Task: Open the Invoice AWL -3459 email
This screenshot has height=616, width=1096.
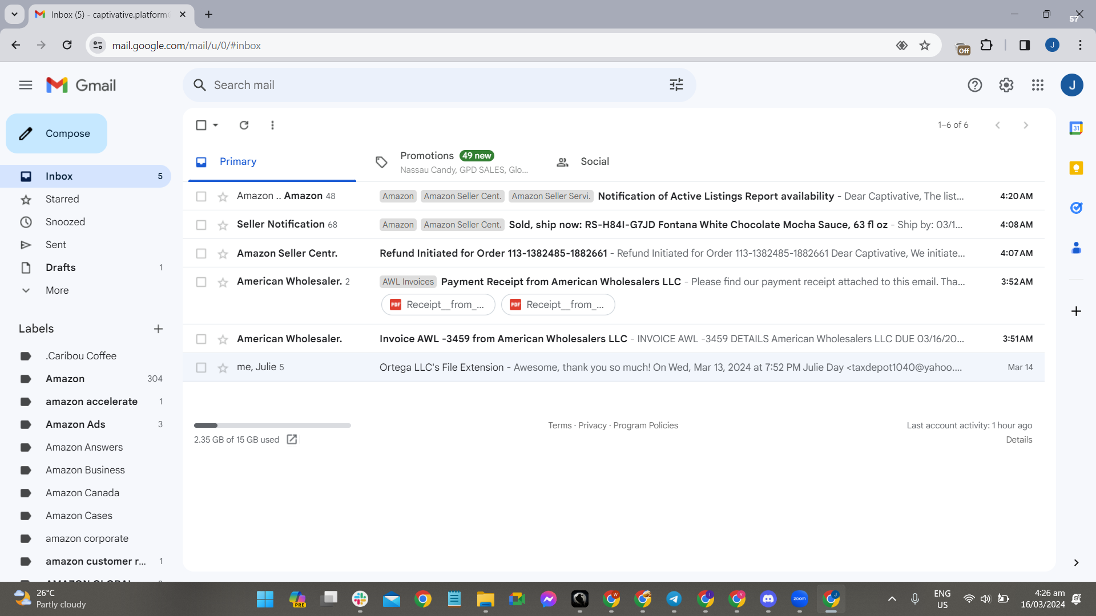Action: tap(614, 339)
